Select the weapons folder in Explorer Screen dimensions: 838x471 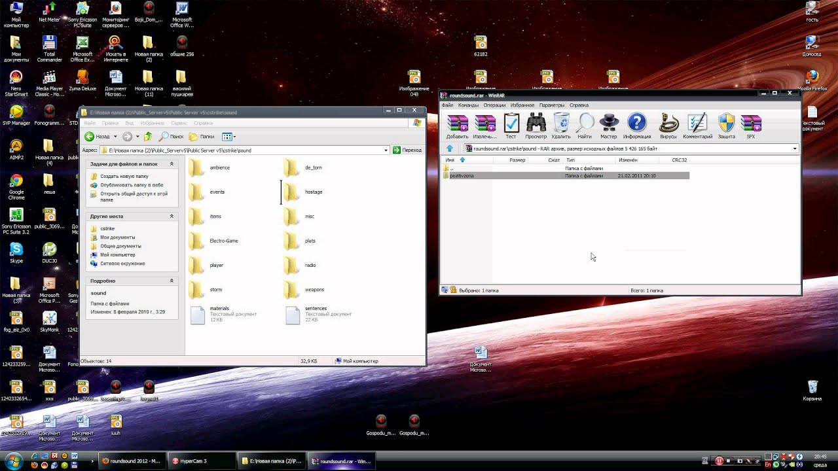pos(304,289)
